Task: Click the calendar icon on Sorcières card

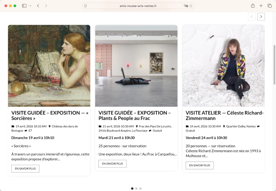Action: coord(12,126)
